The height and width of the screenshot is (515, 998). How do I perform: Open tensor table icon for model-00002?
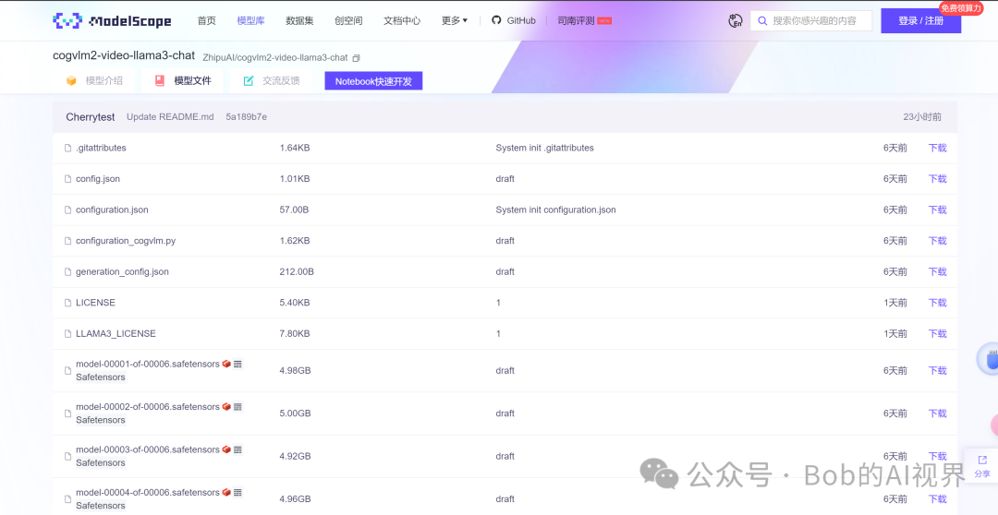237,406
